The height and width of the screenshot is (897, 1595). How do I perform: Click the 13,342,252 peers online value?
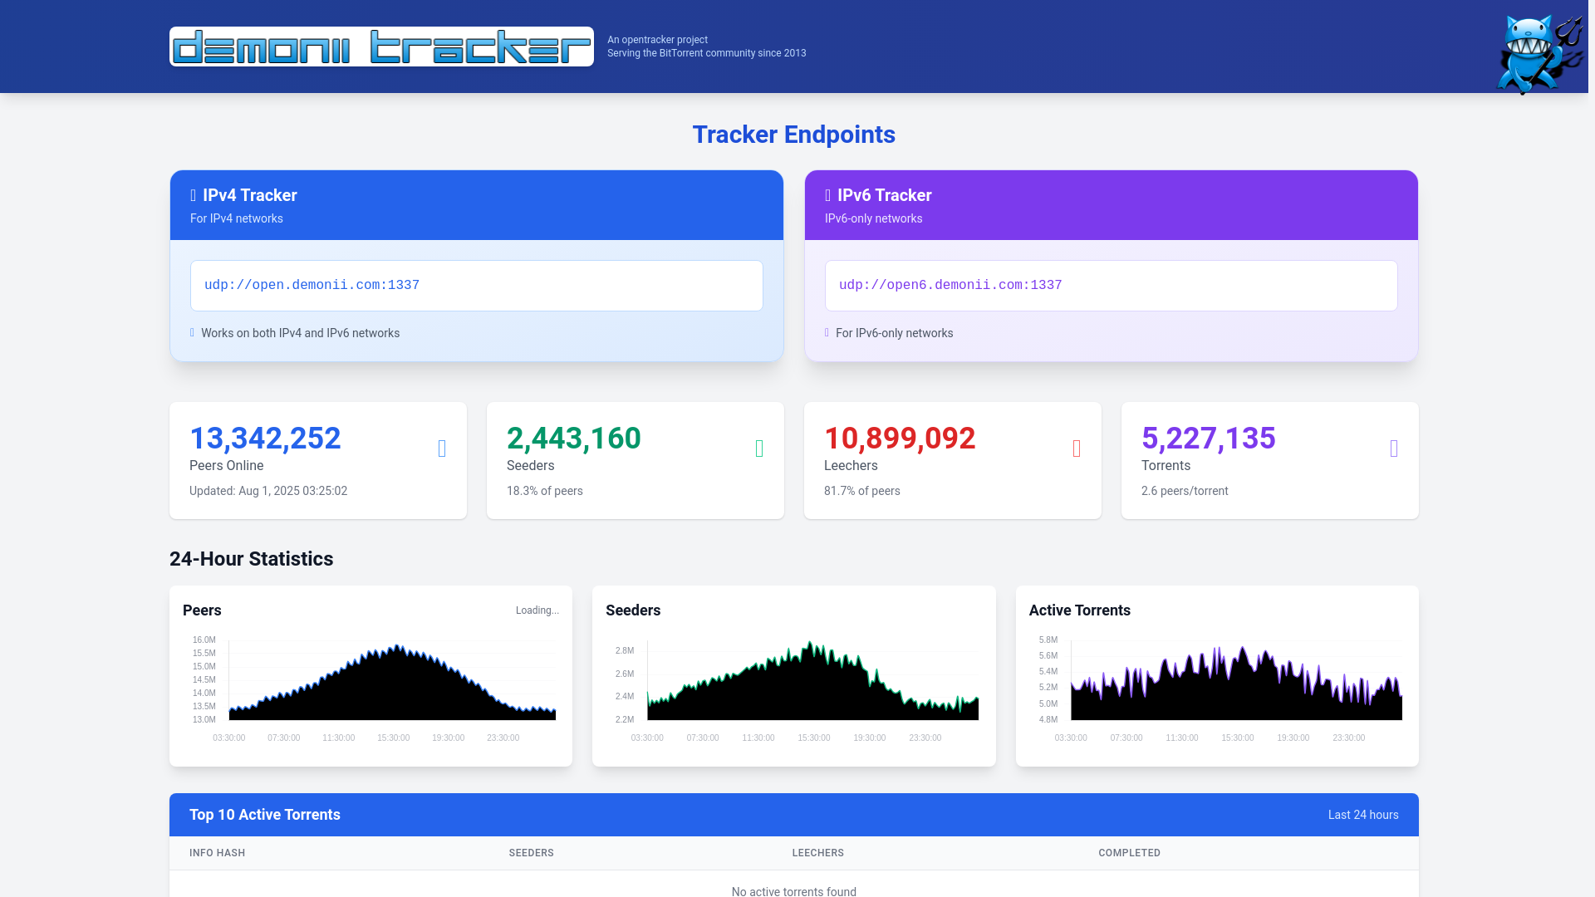[x=265, y=438]
